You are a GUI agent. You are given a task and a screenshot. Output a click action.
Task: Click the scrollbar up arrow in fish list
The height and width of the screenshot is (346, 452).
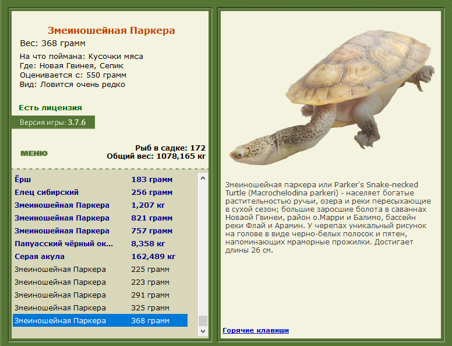click(203, 178)
